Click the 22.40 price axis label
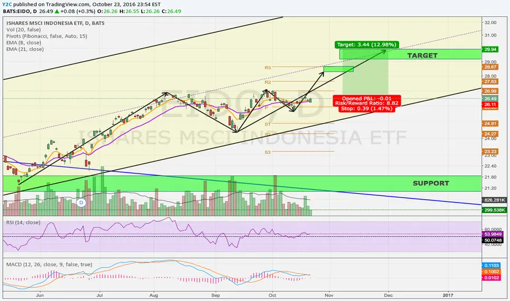The width and height of the screenshot is (510, 301). point(490,166)
